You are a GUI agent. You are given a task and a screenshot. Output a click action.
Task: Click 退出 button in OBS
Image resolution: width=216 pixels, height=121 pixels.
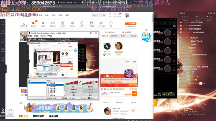(90, 95)
